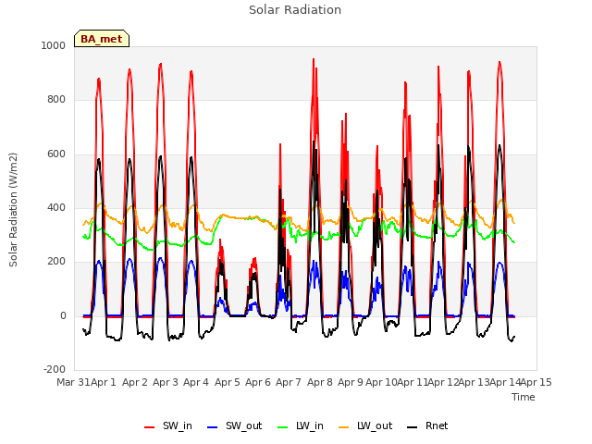This screenshot has width=592, height=444.
Task: Click the 1000 y-axis tick label
Action: (54, 45)
